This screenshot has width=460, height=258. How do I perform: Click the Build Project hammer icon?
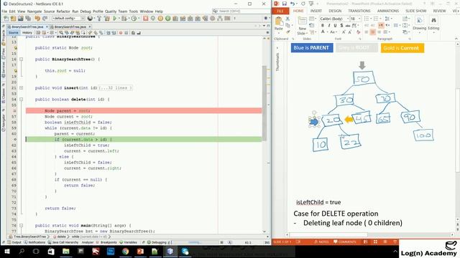click(x=99, y=19)
